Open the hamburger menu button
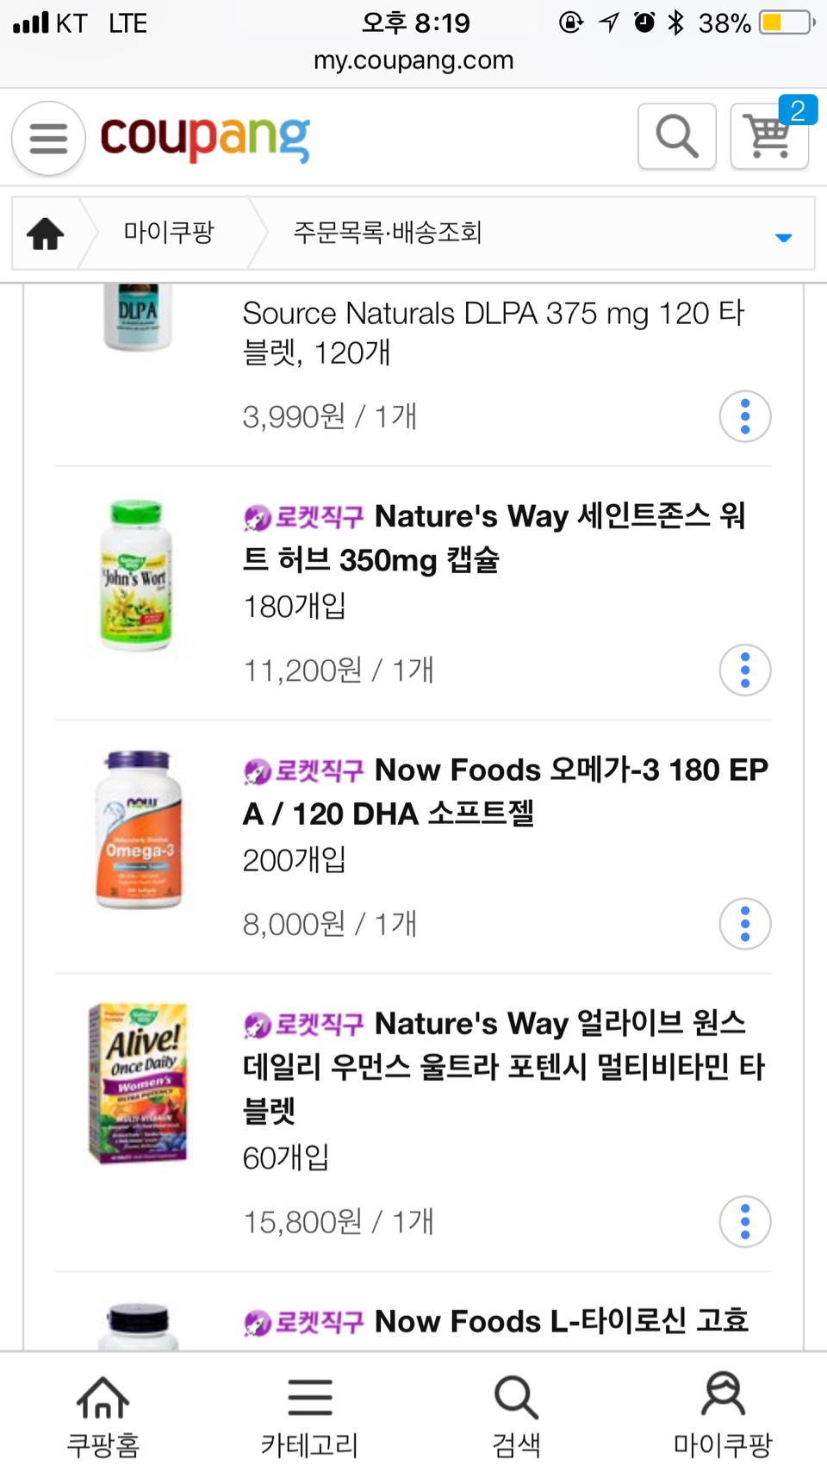This screenshot has width=827, height=1472. coord(48,138)
